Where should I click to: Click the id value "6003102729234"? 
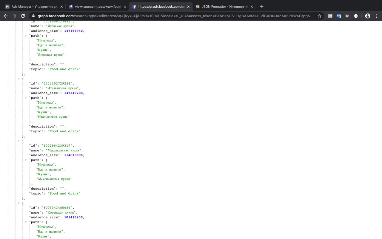point(57,83)
